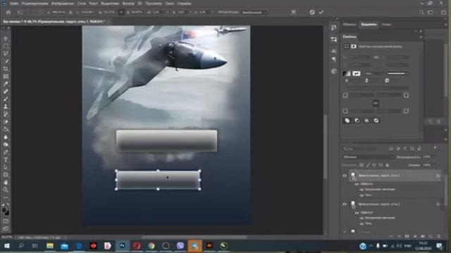Toggle Effects visibility on the unselected layer

(357, 212)
